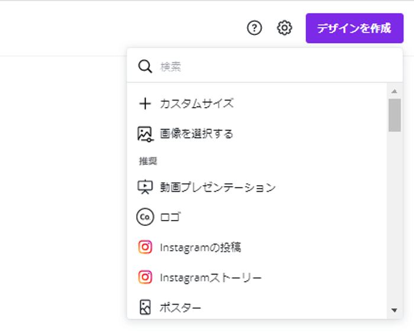Click the gray scrollbar thumb
Screen dimensions: 414x333
394,115
